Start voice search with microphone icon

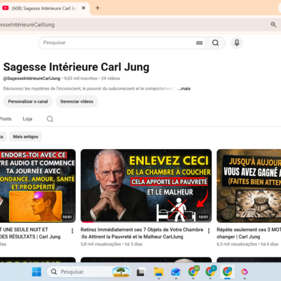[x=237, y=42]
